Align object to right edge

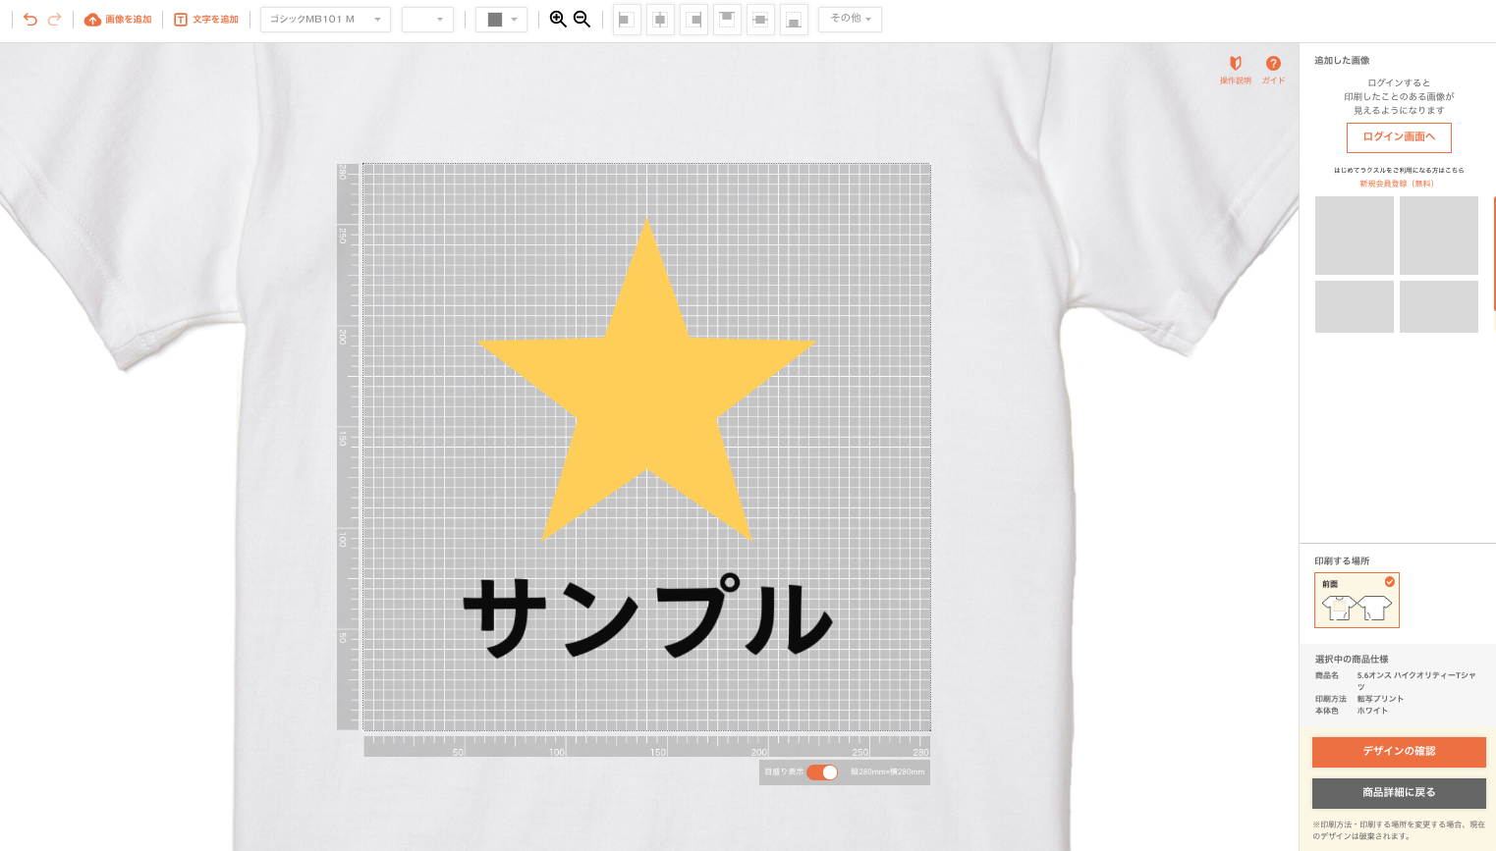(693, 20)
